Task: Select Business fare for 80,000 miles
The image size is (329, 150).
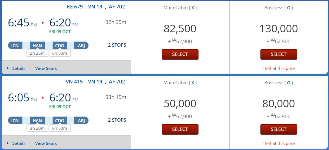Action: (x=278, y=129)
